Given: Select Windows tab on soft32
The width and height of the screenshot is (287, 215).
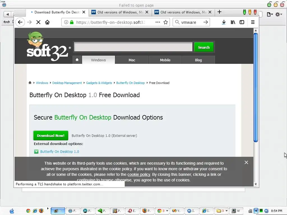Looking at the screenshot, I should [x=98, y=60].
